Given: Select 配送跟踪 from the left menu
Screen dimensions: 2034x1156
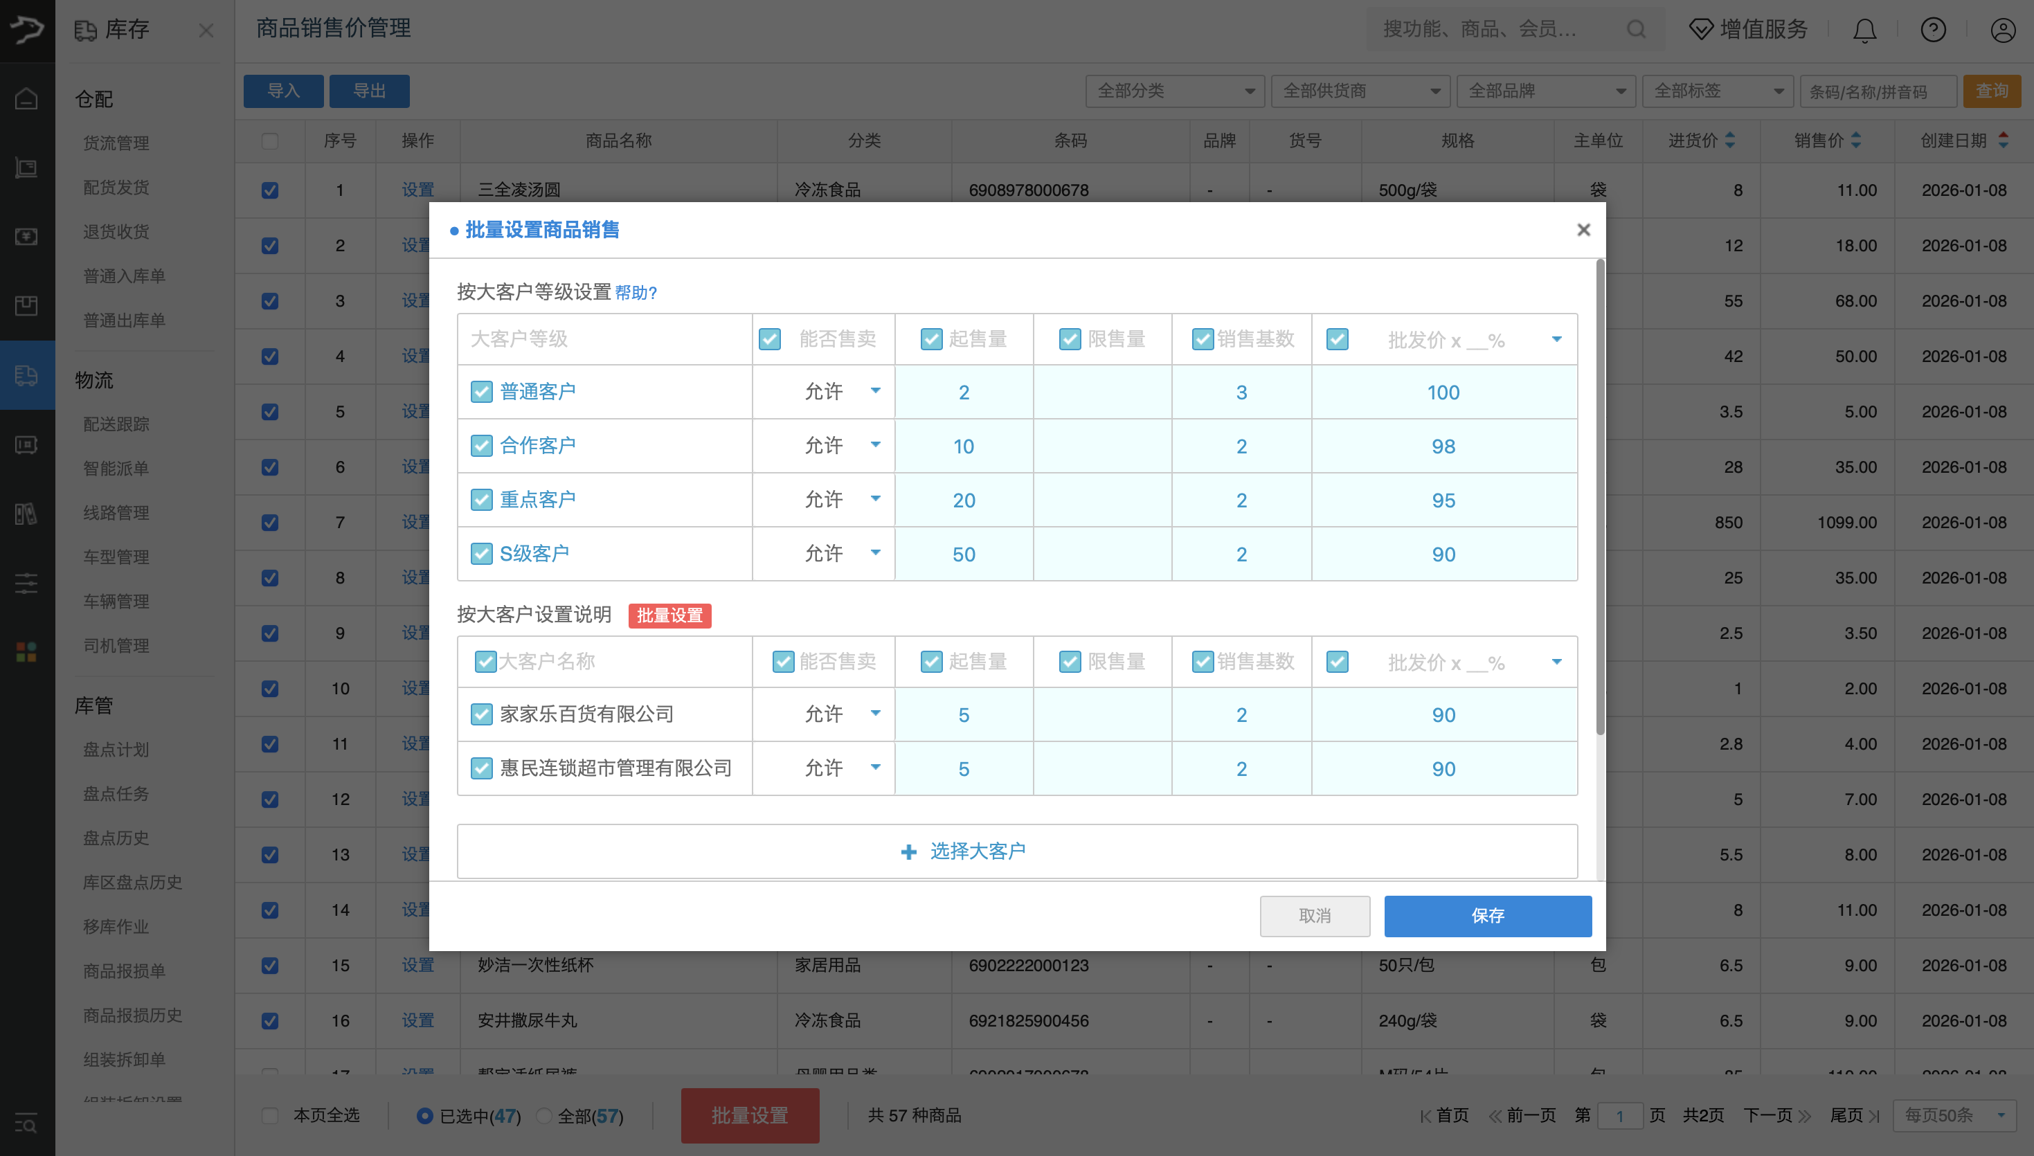Looking at the screenshot, I should 117,424.
